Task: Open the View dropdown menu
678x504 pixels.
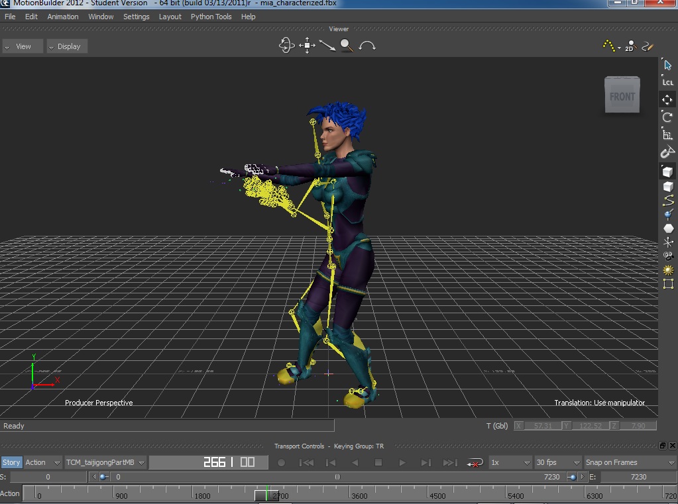Action: click(x=23, y=46)
